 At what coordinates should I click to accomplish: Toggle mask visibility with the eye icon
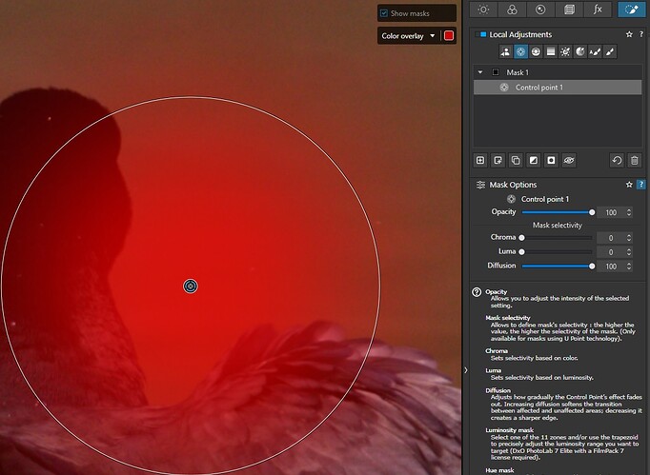point(569,160)
